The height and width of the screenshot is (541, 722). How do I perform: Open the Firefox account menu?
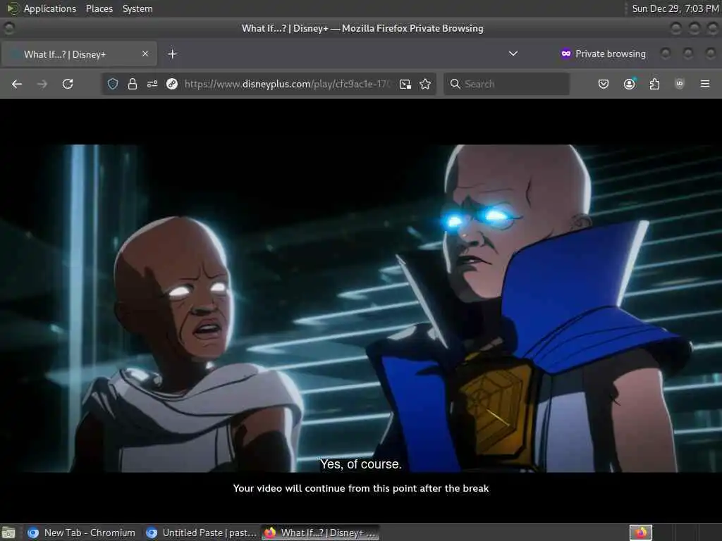click(x=629, y=84)
